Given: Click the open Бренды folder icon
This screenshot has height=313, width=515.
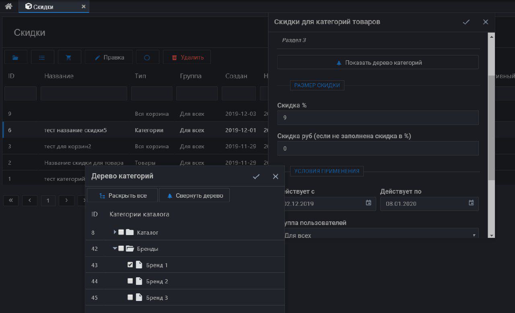Looking at the screenshot, I should [x=130, y=248].
